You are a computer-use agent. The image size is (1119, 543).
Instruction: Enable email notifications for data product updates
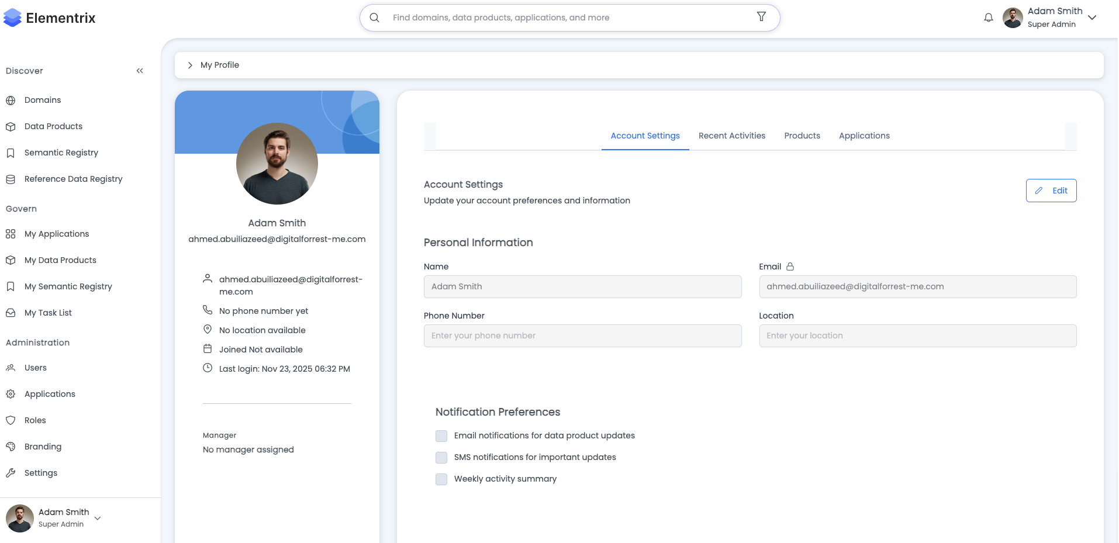point(441,436)
